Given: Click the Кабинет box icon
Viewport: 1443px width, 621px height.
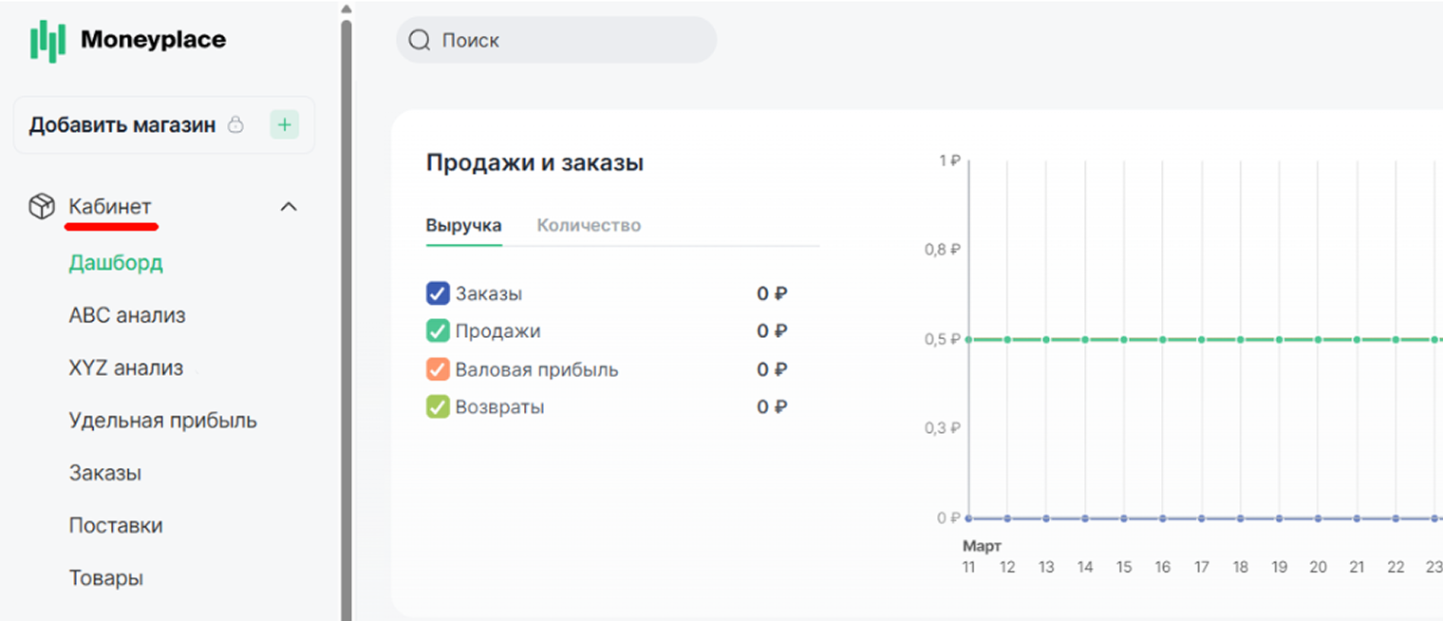Looking at the screenshot, I should [41, 206].
